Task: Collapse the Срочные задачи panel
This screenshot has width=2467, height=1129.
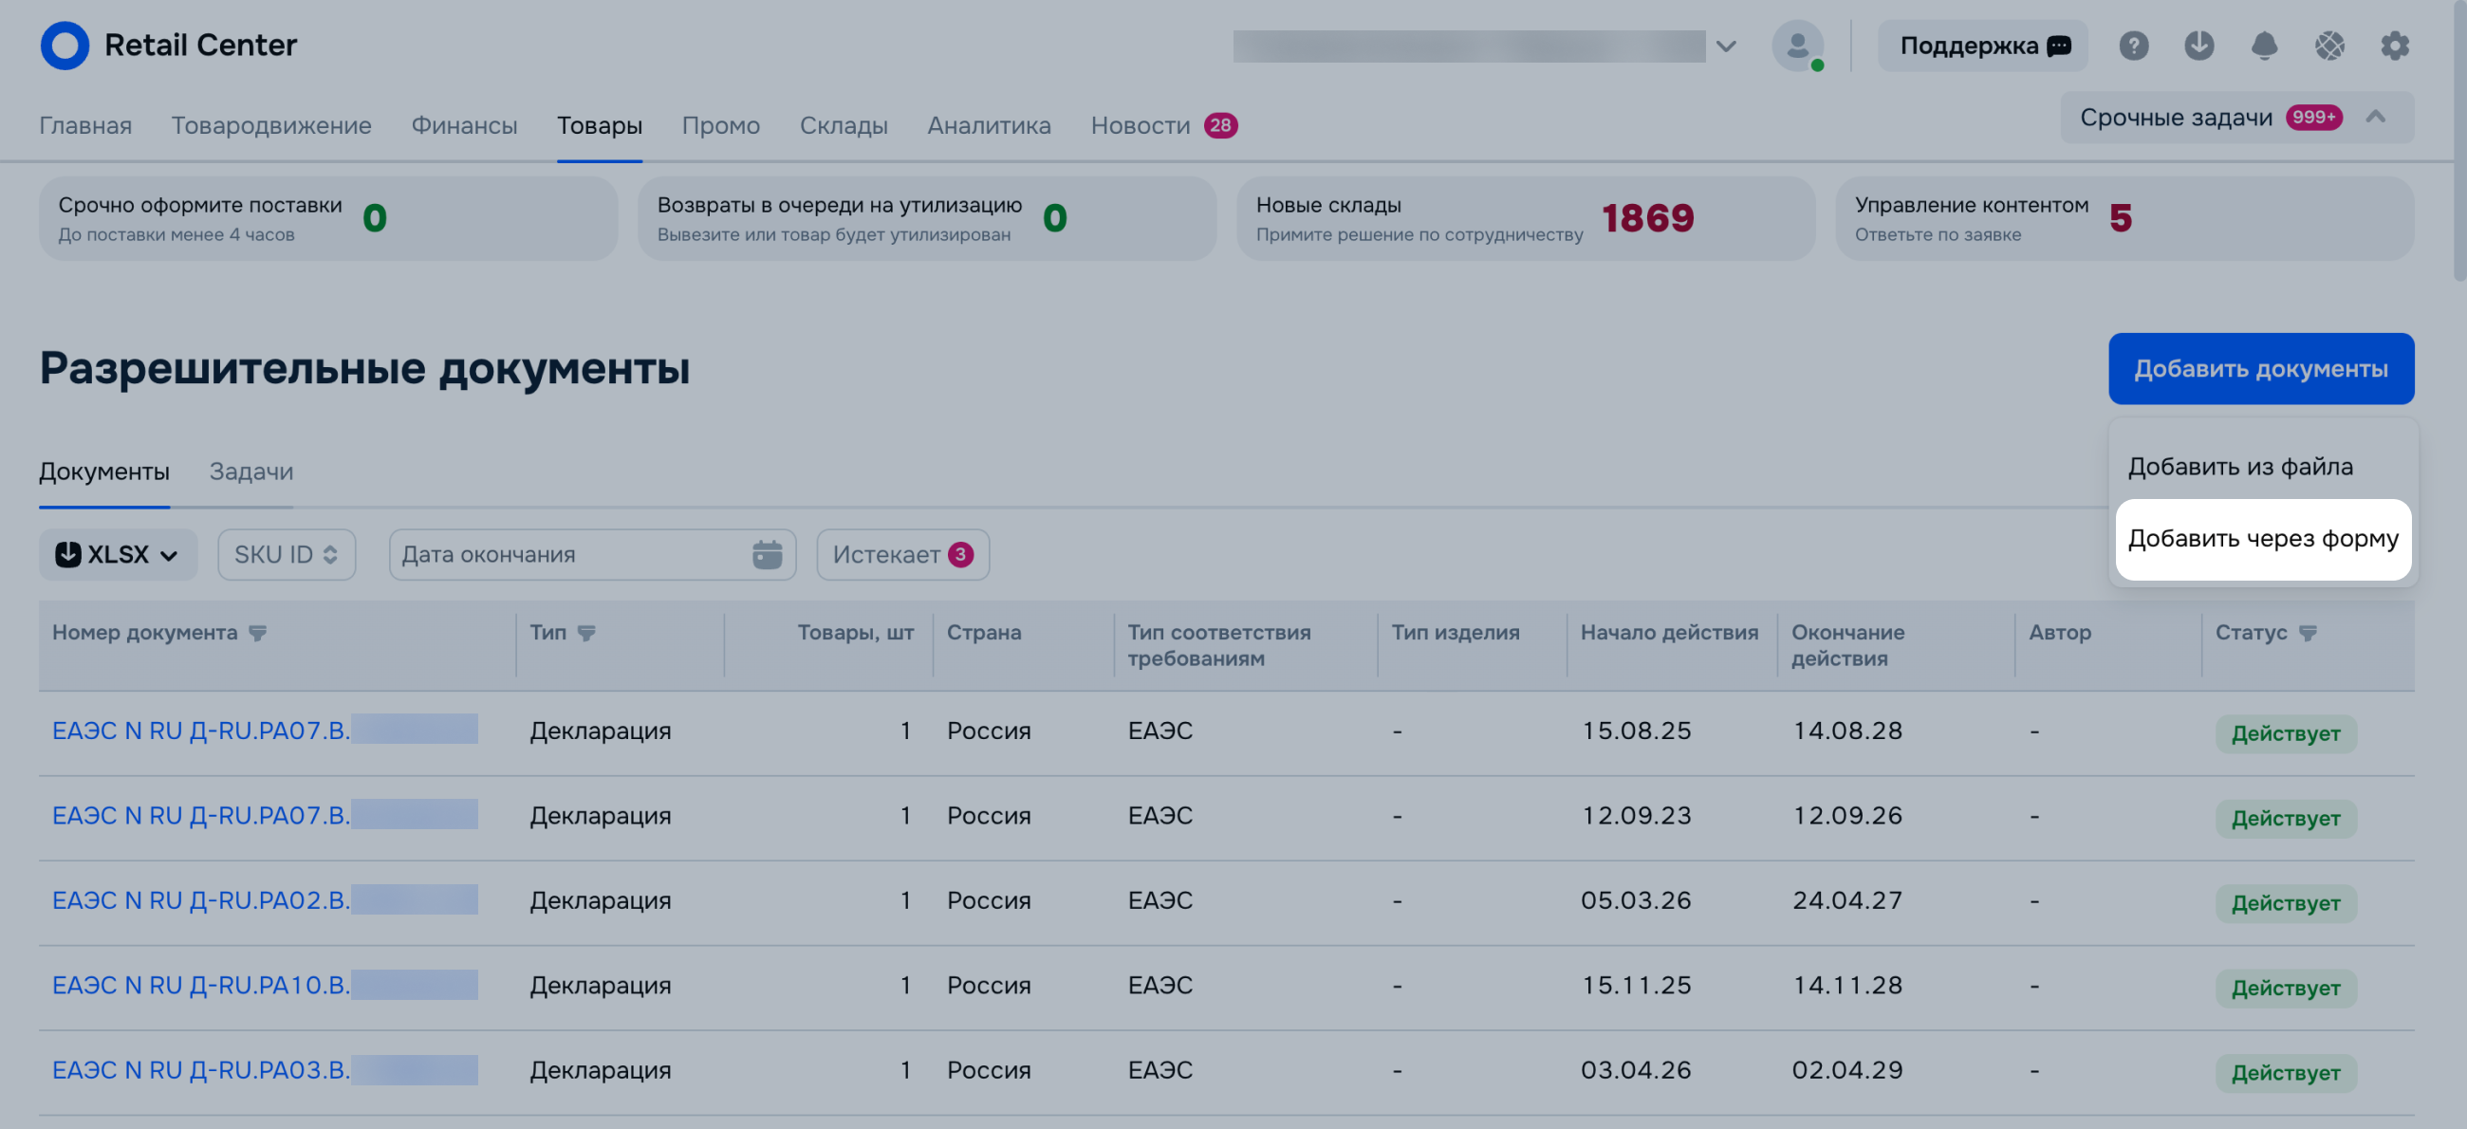Action: 2374,118
